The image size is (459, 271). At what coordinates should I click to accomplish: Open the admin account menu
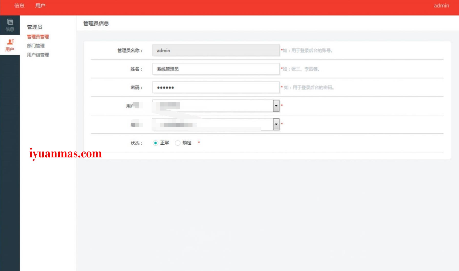(441, 6)
